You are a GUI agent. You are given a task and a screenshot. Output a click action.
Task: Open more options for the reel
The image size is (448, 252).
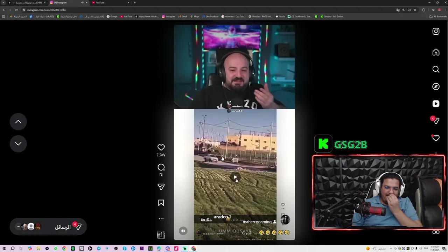[x=161, y=219]
